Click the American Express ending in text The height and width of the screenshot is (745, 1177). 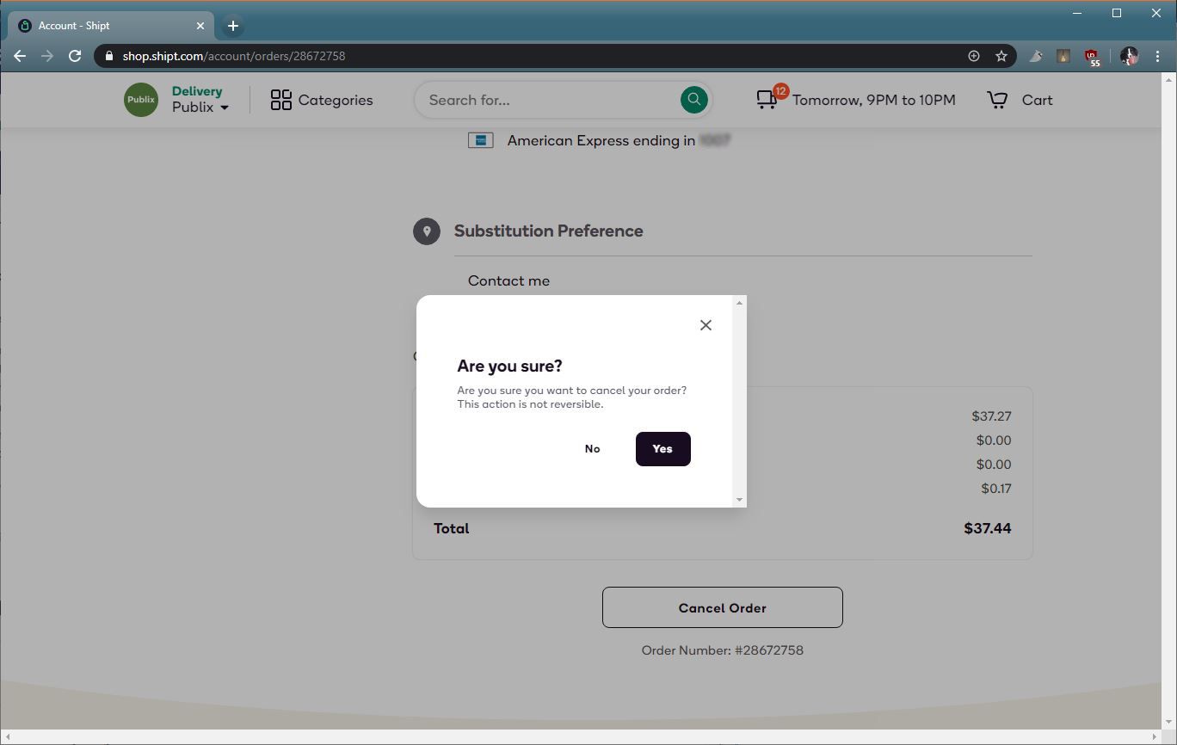(601, 140)
